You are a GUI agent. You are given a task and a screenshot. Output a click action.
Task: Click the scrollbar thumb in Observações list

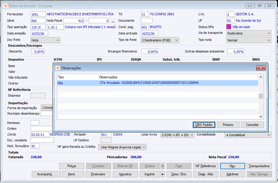pos(261,96)
